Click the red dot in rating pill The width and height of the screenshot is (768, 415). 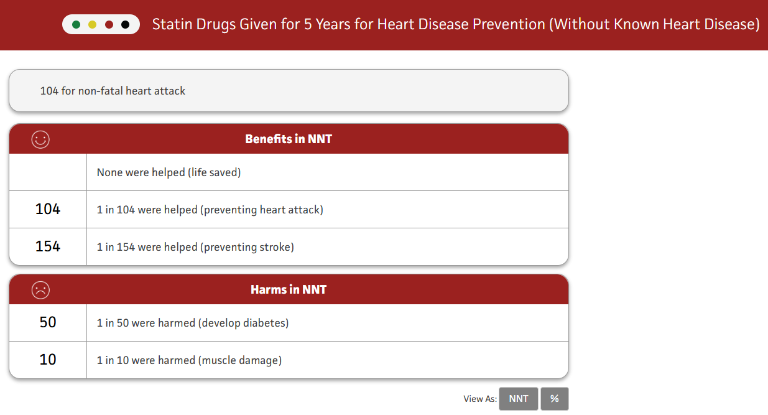point(109,25)
